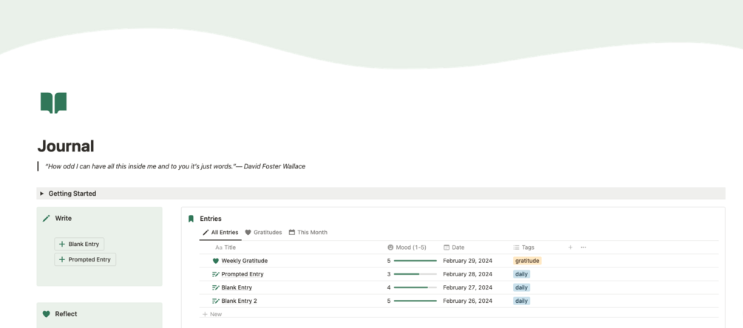The image size is (743, 328).
Task: Open the This Month tab
Action: pyautogui.click(x=308, y=233)
